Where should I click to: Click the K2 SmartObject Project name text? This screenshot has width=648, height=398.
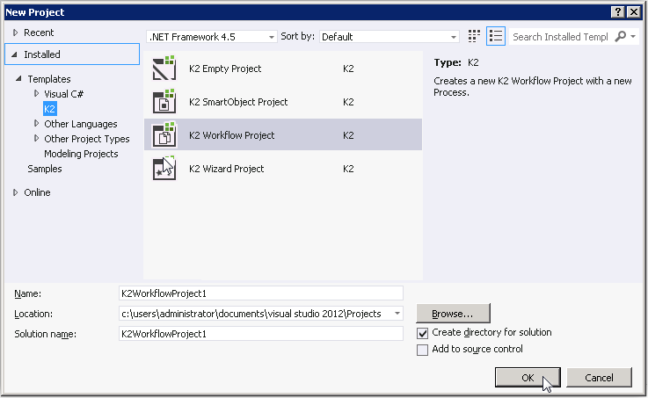(238, 102)
